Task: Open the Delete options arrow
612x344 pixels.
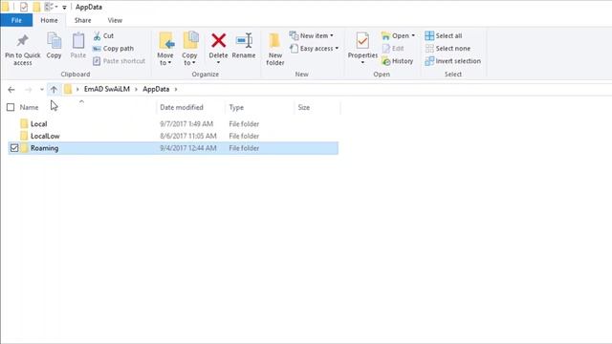Action: tap(218, 63)
